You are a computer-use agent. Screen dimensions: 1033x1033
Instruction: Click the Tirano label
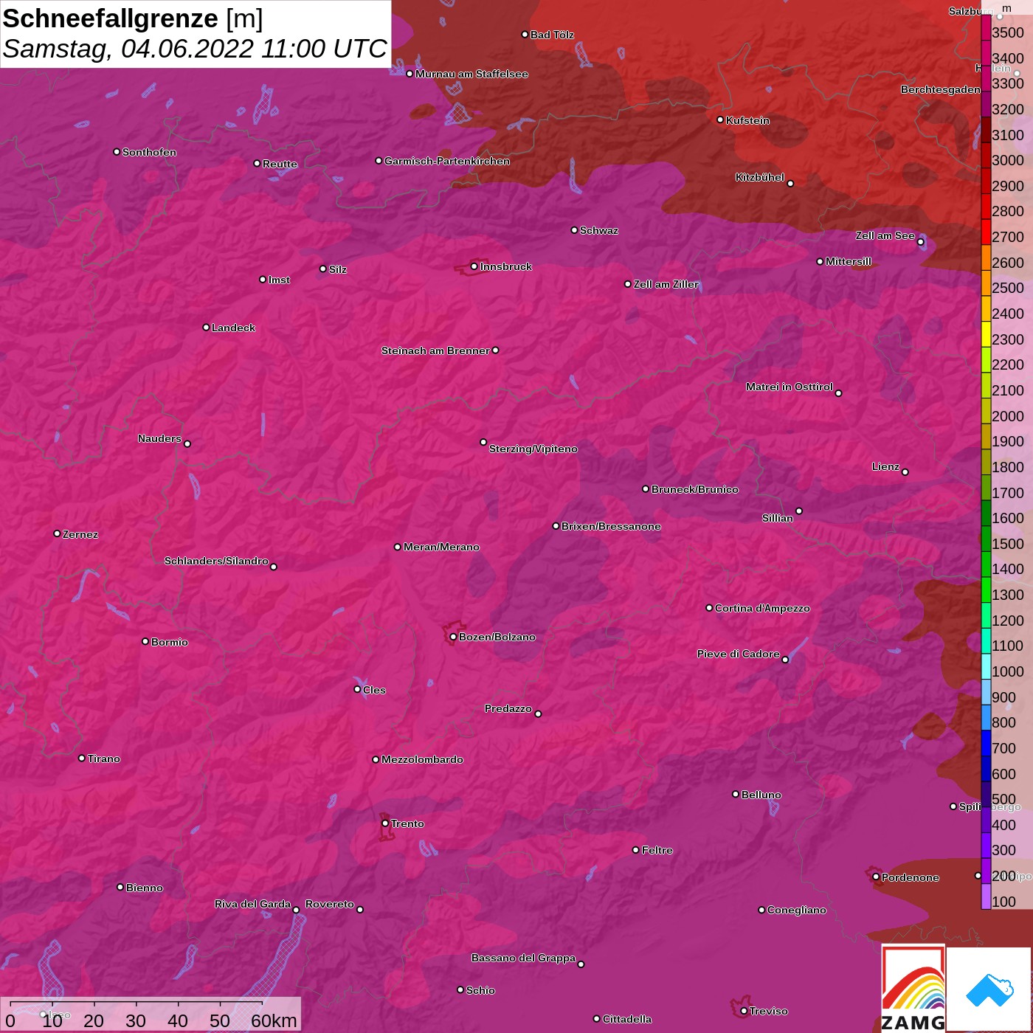[103, 759]
